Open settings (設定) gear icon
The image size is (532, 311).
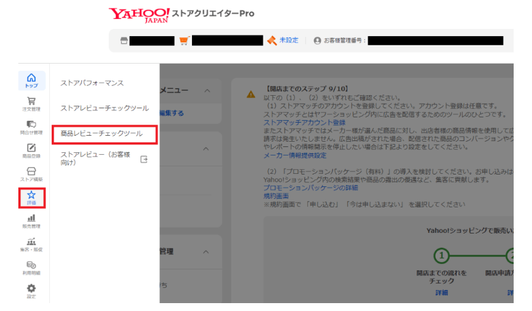click(x=31, y=290)
